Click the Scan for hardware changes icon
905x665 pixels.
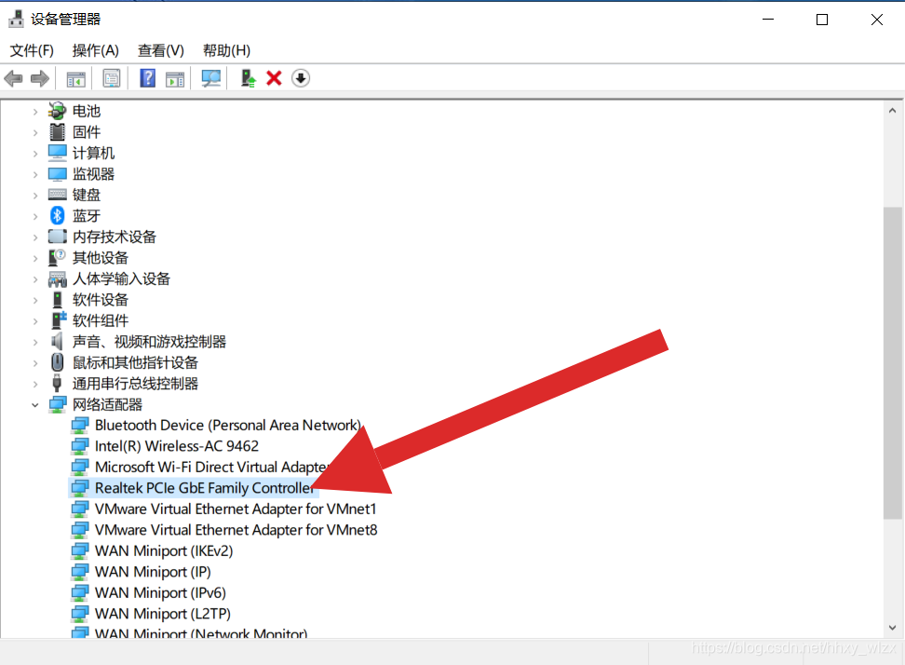210,78
